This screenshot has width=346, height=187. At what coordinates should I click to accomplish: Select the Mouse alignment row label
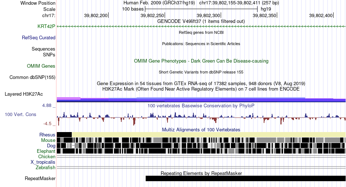click(x=48, y=140)
